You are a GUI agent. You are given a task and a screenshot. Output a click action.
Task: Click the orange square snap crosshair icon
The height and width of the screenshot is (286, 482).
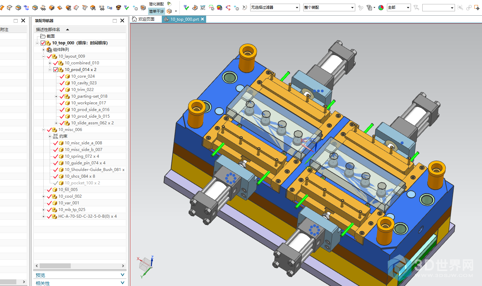pyautogui.click(x=477, y=7)
